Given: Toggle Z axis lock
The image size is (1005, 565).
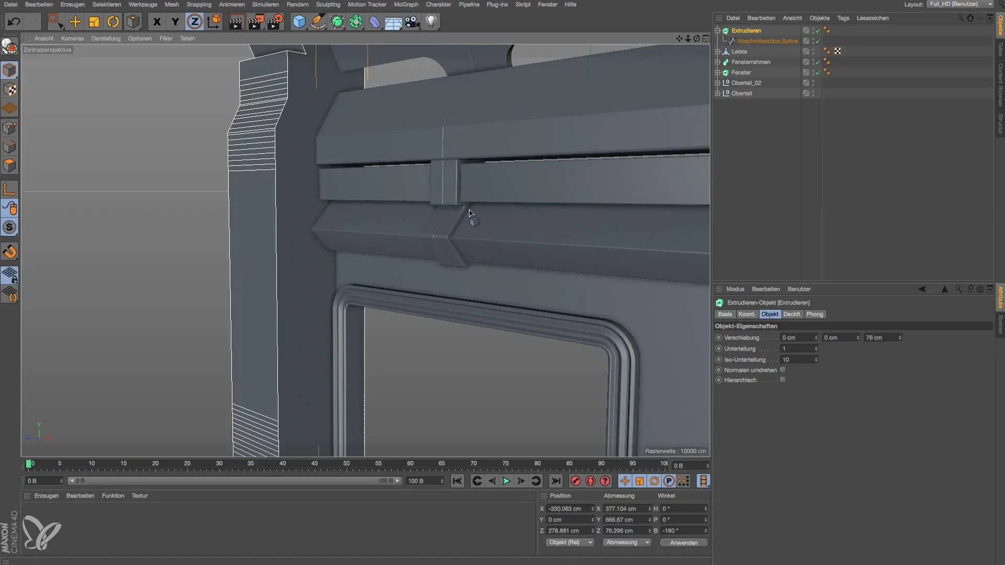Looking at the screenshot, I should pos(194,21).
